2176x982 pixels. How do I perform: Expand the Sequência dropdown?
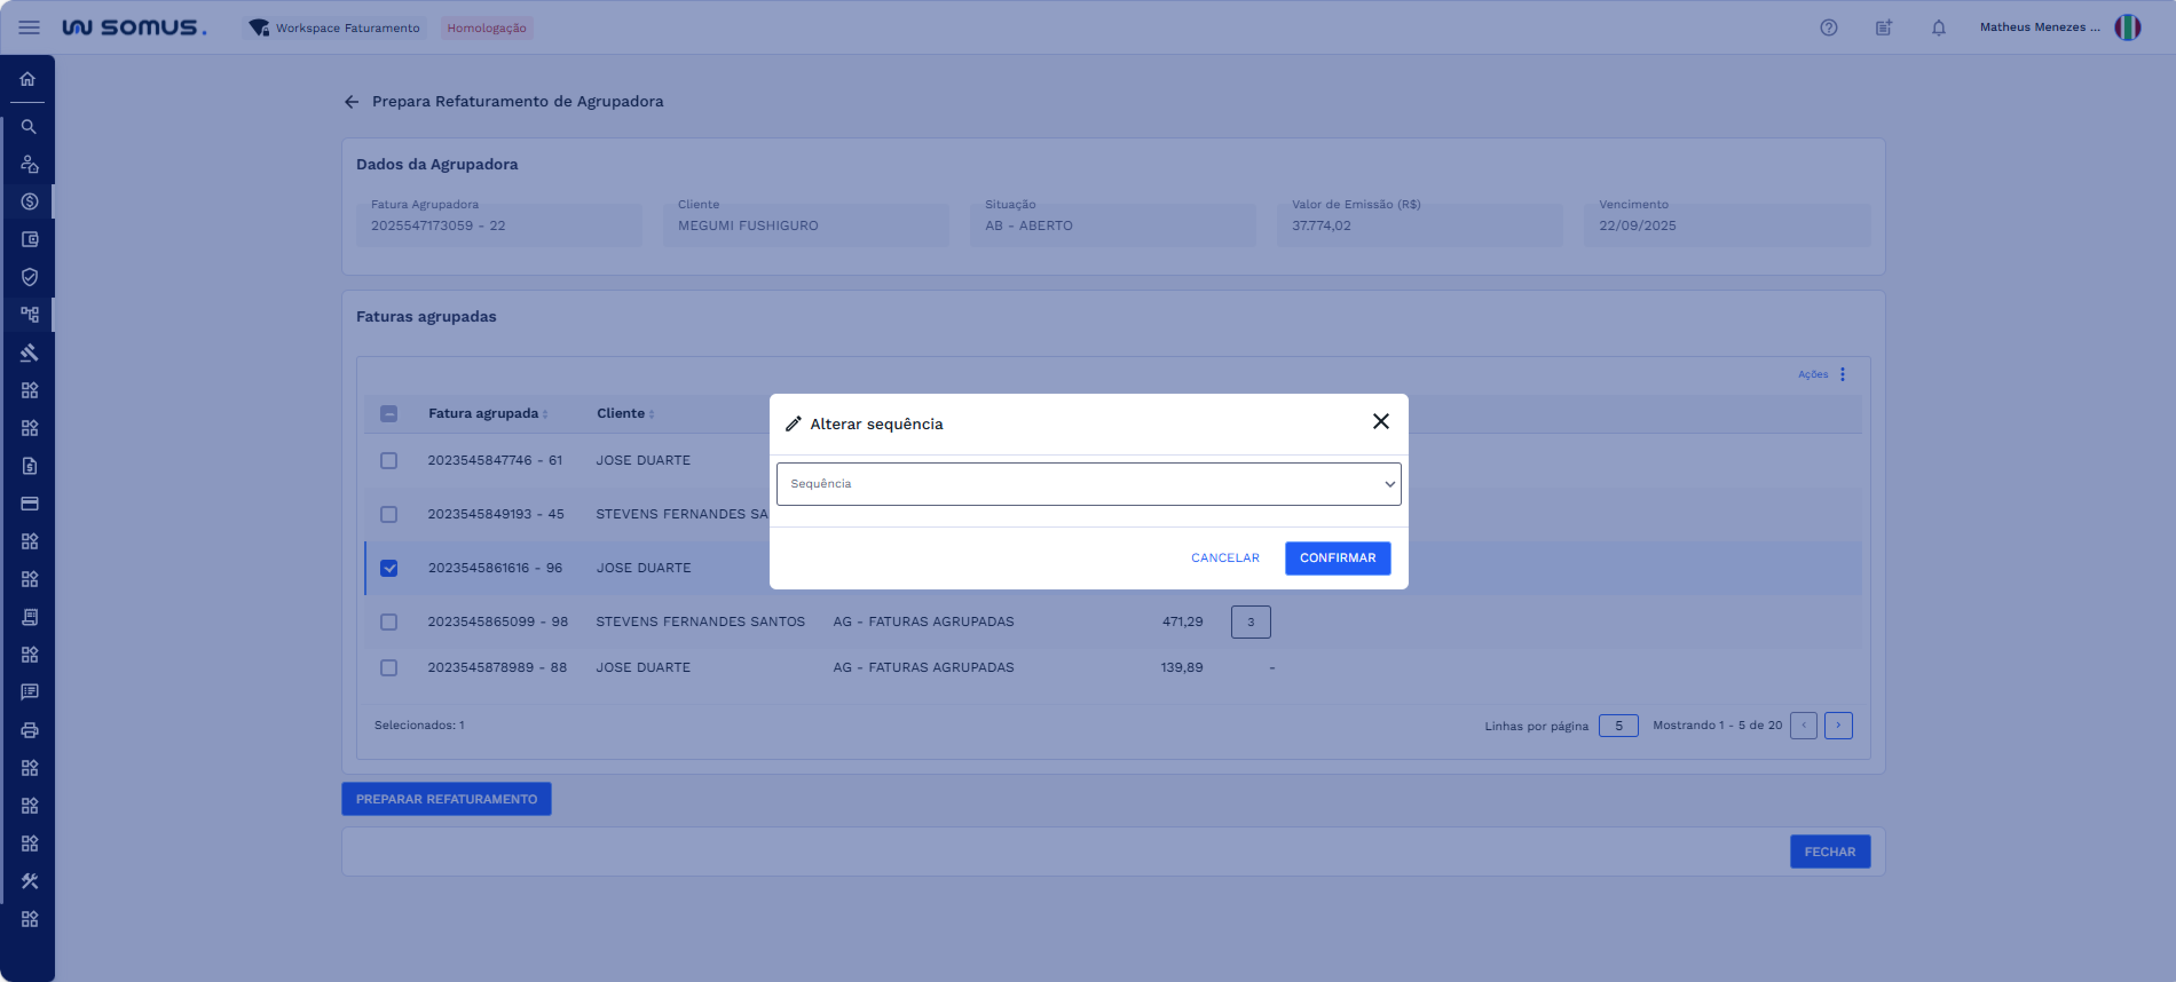1088,484
